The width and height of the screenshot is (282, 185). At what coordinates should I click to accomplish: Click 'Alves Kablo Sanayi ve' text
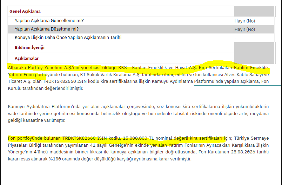click(247, 74)
